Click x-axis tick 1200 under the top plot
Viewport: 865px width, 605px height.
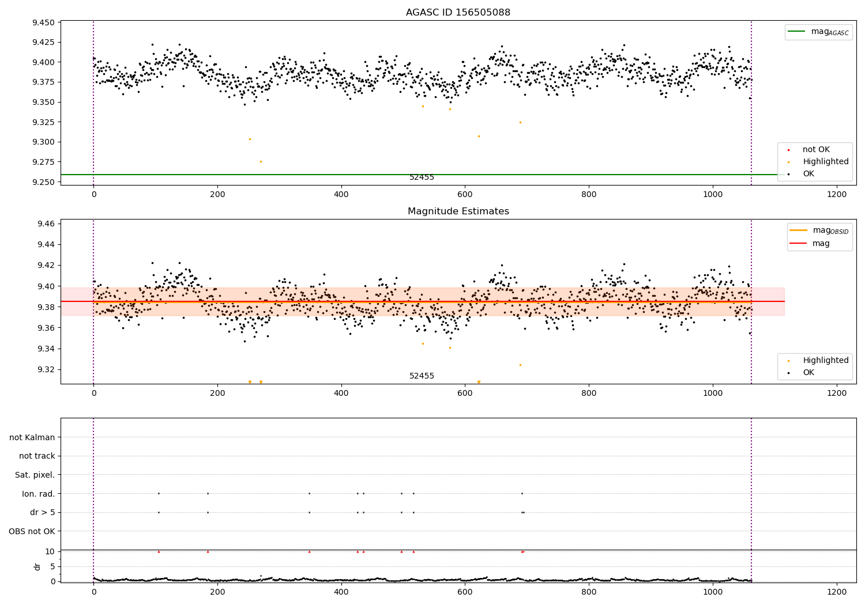pos(837,195)
